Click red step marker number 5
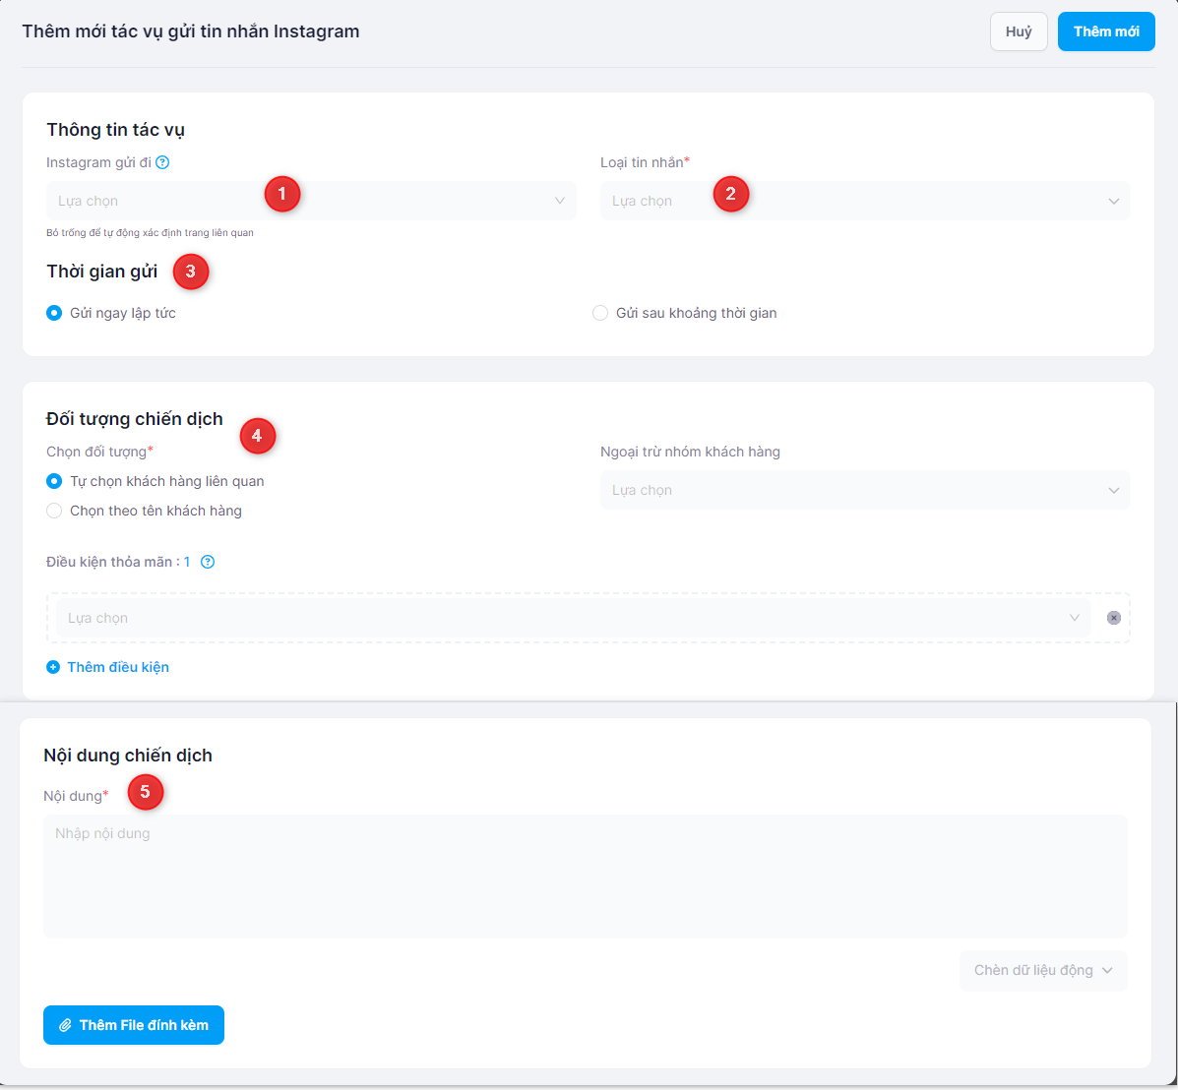 (x=146, y=792)
